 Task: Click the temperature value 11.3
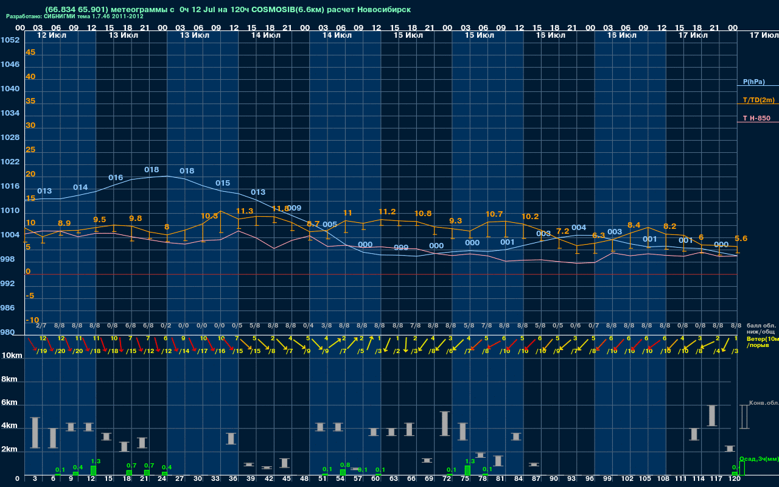point(245,211)
